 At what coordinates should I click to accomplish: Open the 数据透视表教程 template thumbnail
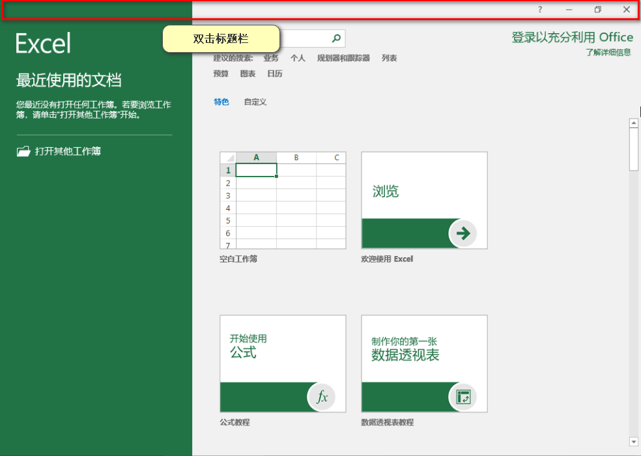pos(424,363)
